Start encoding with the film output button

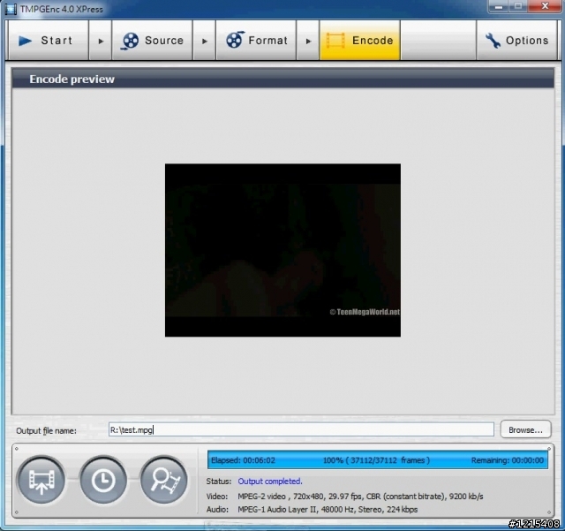tap(41, 480)
